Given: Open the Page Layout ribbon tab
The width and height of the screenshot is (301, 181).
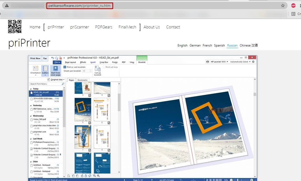Looking at the screenshot, I should 70,63.
